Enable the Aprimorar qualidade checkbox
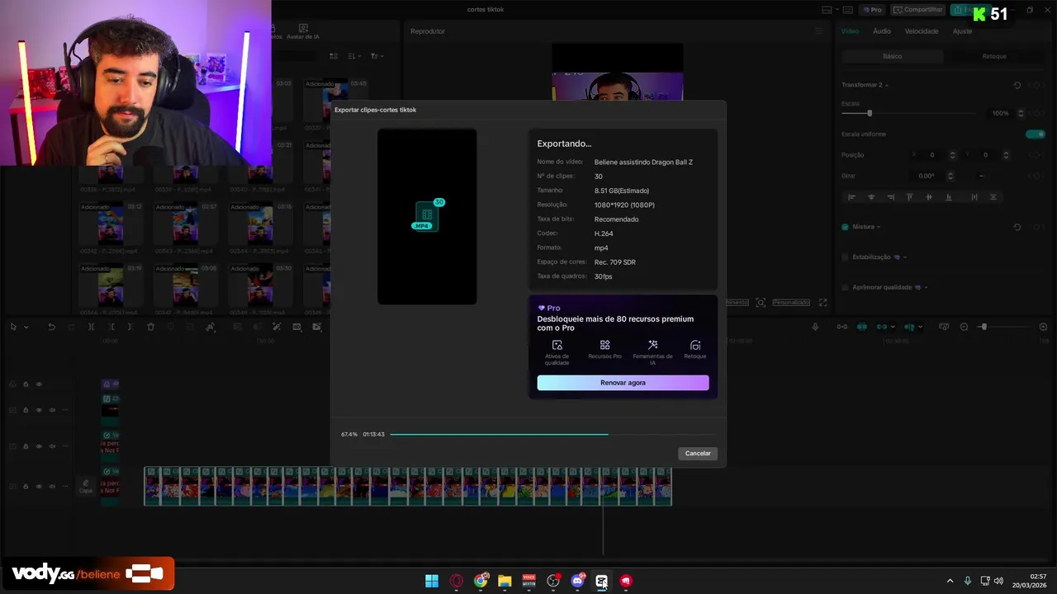 click(845, 287)
